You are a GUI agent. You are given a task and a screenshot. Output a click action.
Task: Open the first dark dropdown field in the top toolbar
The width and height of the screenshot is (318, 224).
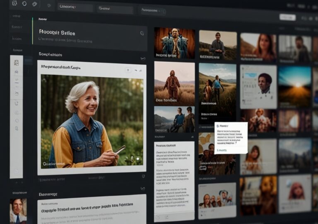click(x=75, y=7)
